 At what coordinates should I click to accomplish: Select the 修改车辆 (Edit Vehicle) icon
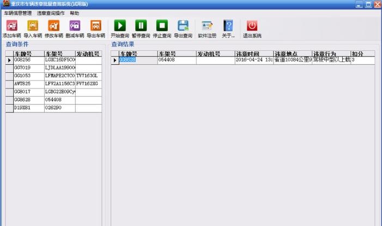click(53, 26)
